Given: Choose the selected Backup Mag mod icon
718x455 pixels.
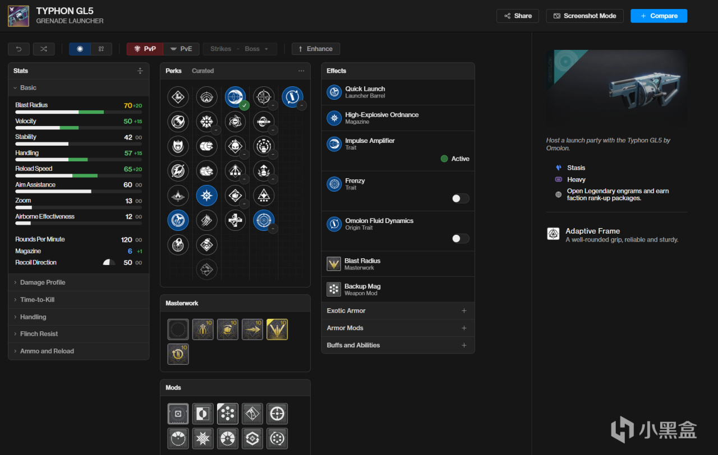Looking at the screenshot, I should coord(228,414).
